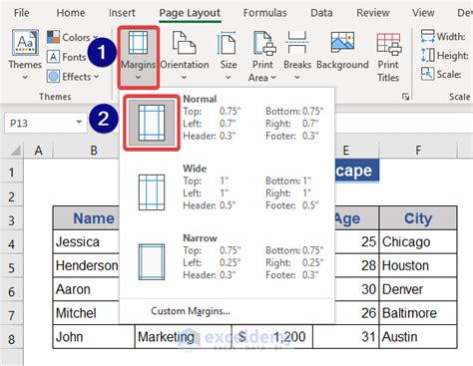Click the Height scale icon
Screen dimensions: 473x366
[x=427, y=55]
